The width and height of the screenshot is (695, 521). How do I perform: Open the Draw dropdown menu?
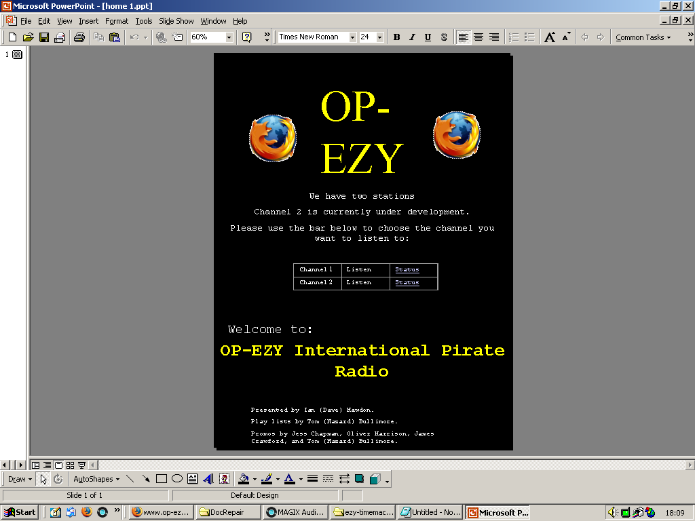[x=20, y=479]
